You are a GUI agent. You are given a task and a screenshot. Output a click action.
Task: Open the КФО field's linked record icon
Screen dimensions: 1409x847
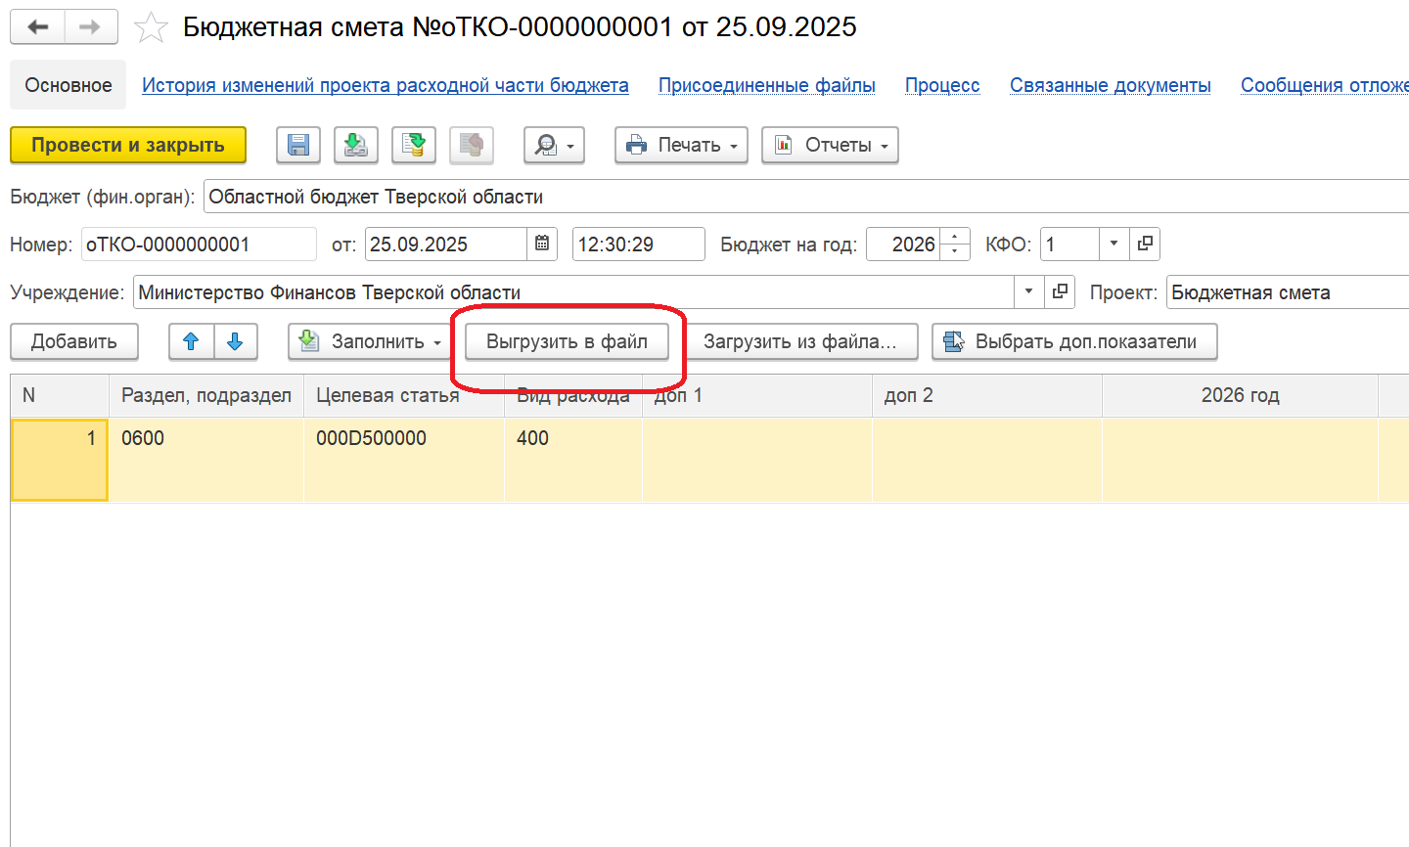click(x=1145, y=244)
